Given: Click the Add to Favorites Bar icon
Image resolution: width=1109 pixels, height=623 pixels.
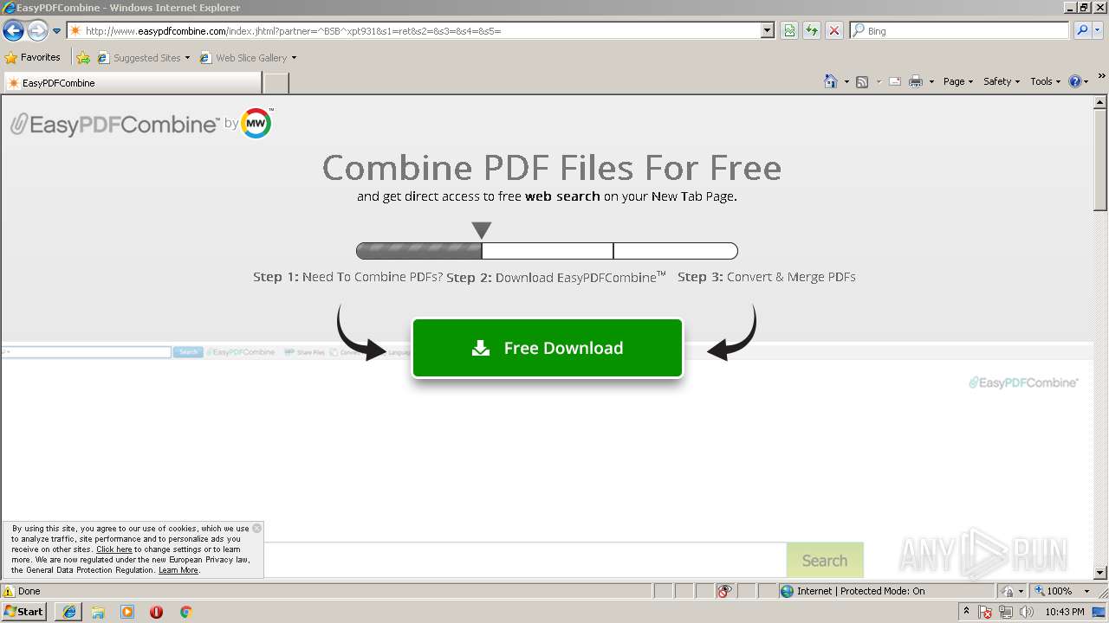Looking at the screenshot, I should click(83, 58).
